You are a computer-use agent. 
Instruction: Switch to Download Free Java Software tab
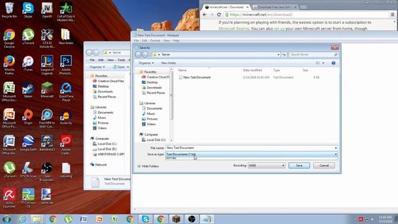(x=275, y=7)
